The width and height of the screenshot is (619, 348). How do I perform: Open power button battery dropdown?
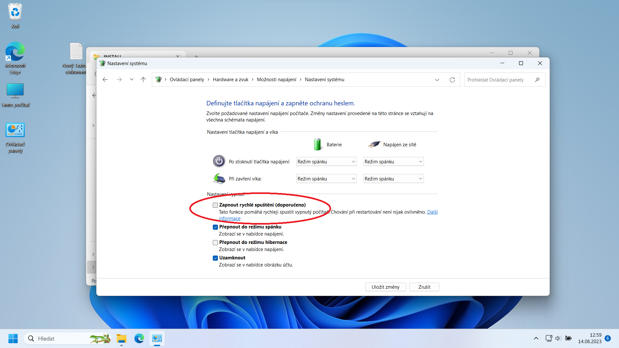pyautogui.click(x=326, y=162)
